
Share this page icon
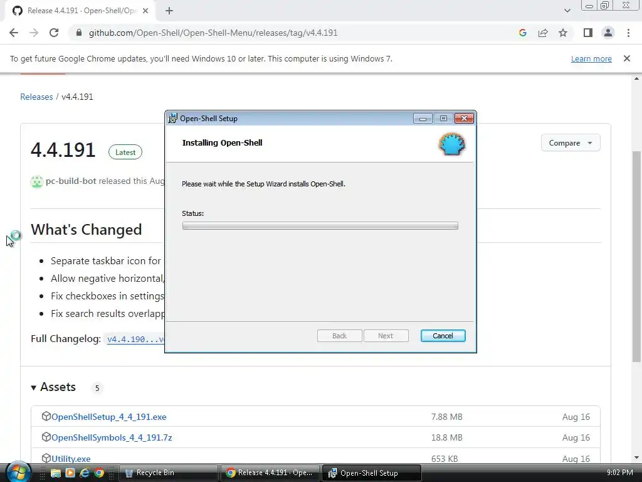click(543, 33)
